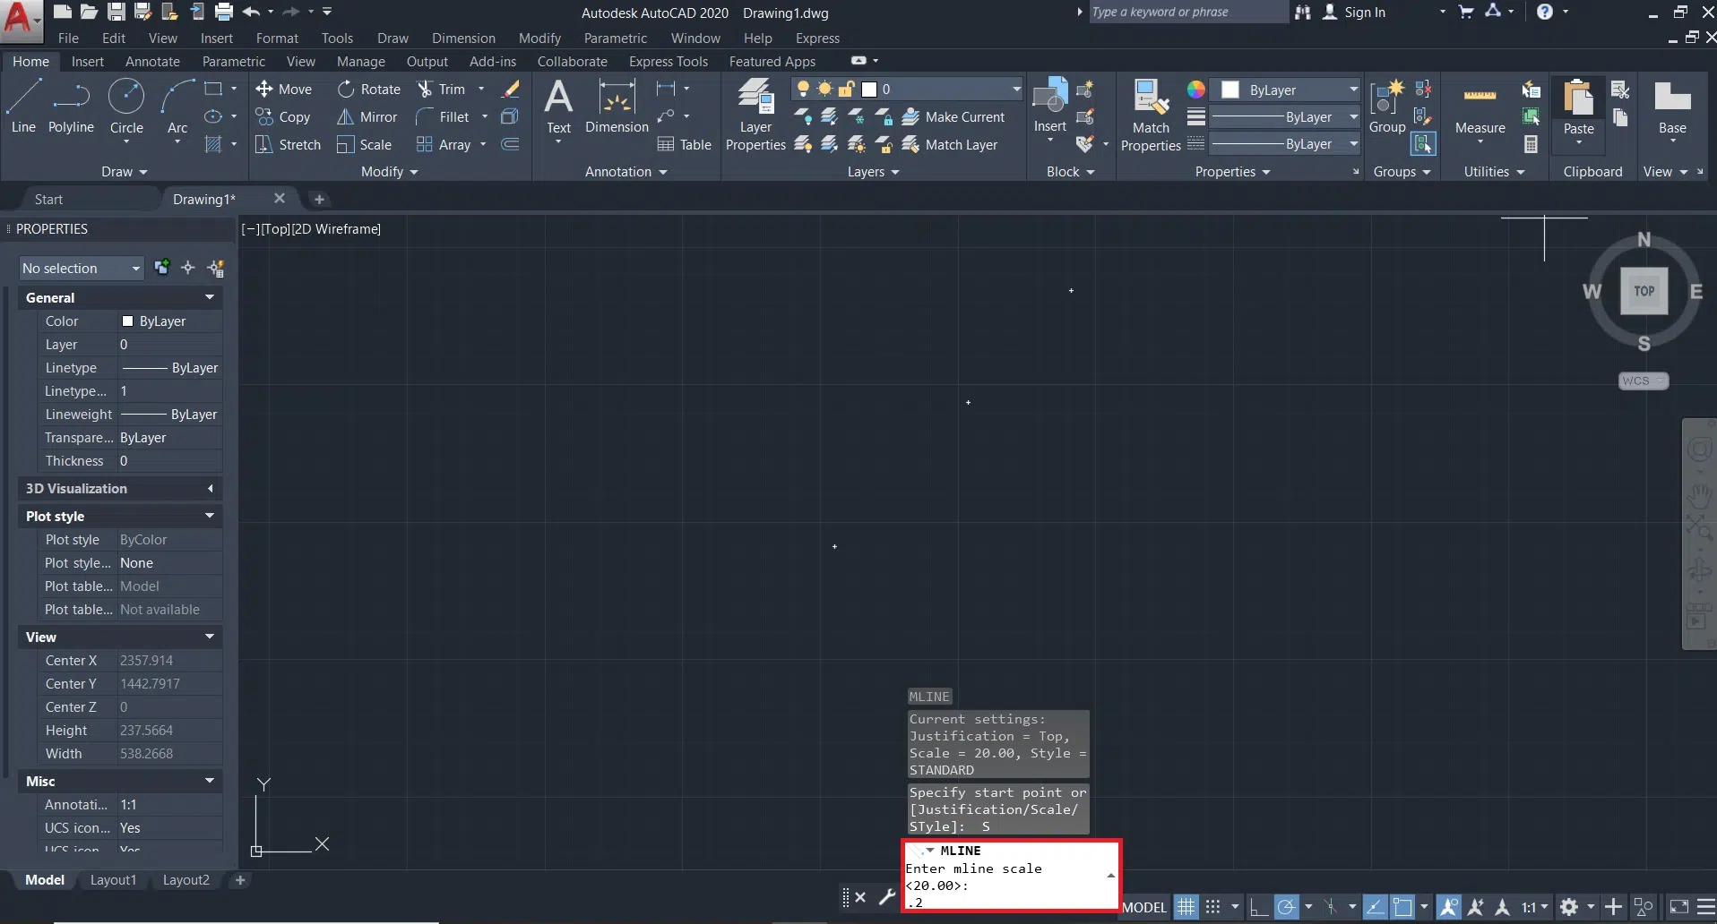Screen dimensions: 1717x924
Task: Click the keyword search input field
Action: 1186,12
